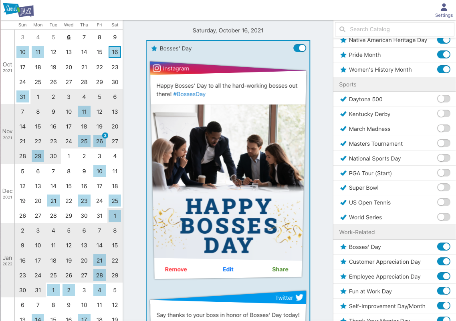456x321 pixels.
Task: Click checkmark icon beside Kentucky Derby
Action: pyautogui.click(x=343, y=114)
